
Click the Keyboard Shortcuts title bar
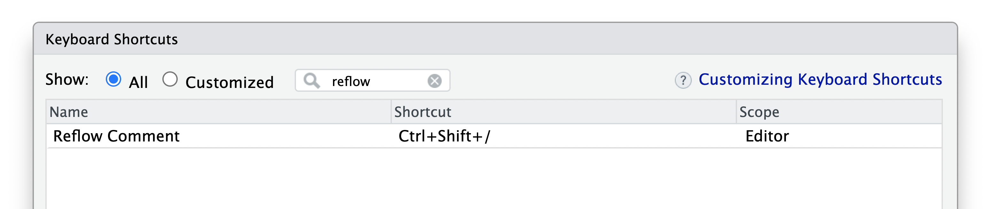click(495, 39)
